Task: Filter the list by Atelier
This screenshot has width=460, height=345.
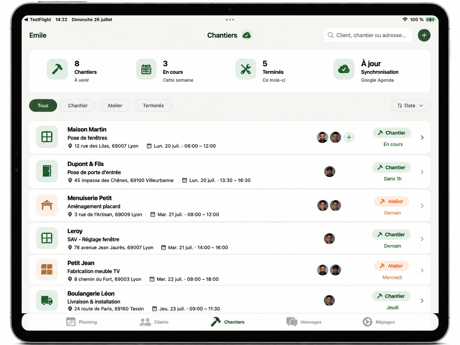Action: (x=115, y=105)
